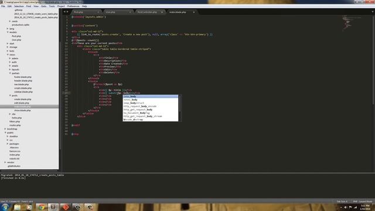Open the Goto menu
Screen dimensions: 375x211
(x=44, y=6)
